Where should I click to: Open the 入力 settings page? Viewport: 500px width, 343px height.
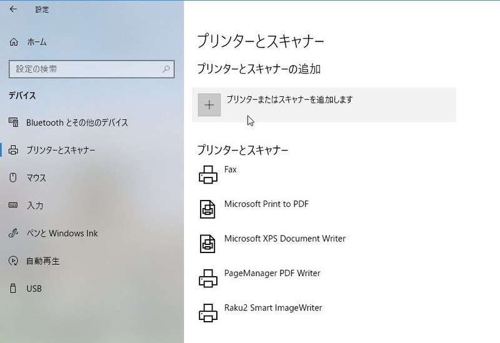click(x=35, y=206)
